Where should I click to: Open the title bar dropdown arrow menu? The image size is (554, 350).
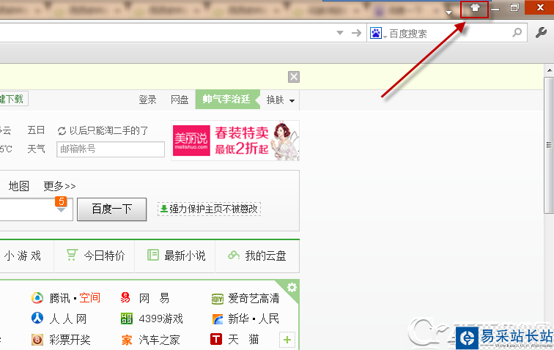point(448,12)
